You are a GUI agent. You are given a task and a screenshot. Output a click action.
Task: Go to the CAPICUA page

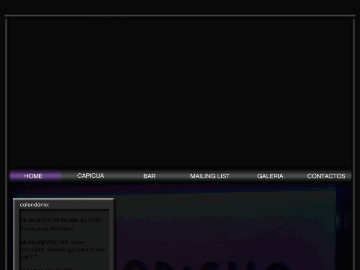91,176
